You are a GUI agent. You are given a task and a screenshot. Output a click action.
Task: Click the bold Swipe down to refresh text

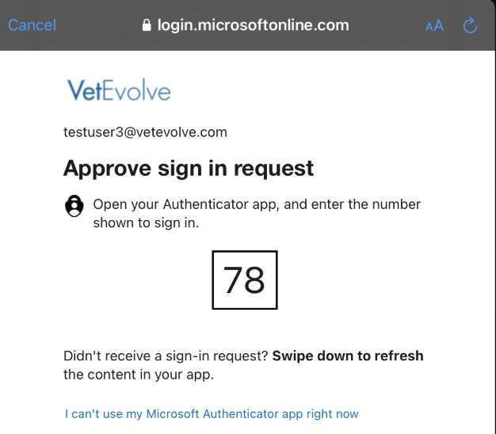[348, 356]
